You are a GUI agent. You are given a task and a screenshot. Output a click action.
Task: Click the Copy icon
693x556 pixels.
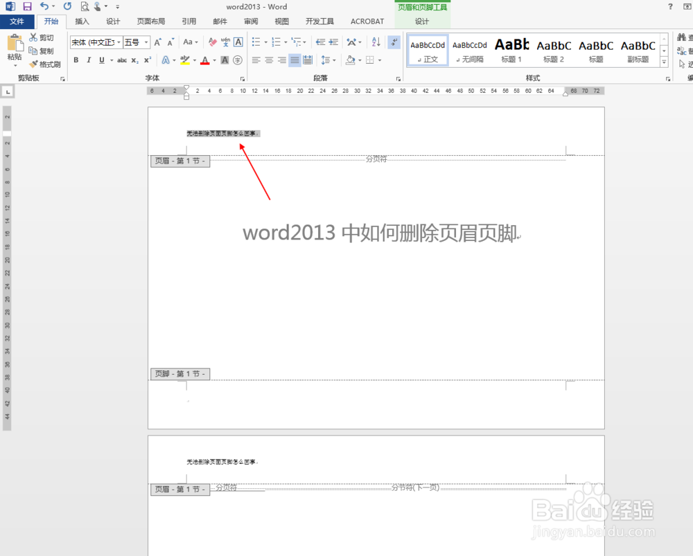(33, 51)
